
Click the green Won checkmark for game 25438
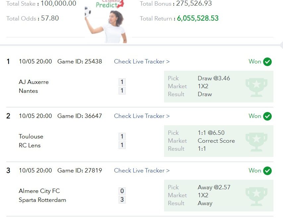pyautogui.click(x=267, y=62)
